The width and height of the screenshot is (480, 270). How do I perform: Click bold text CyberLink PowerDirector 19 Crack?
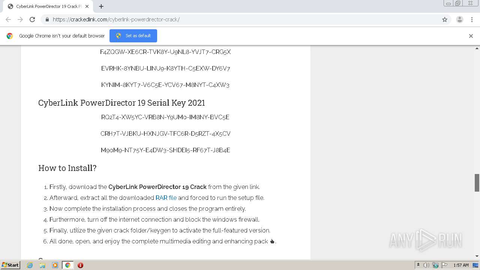(x=157, y=187)
